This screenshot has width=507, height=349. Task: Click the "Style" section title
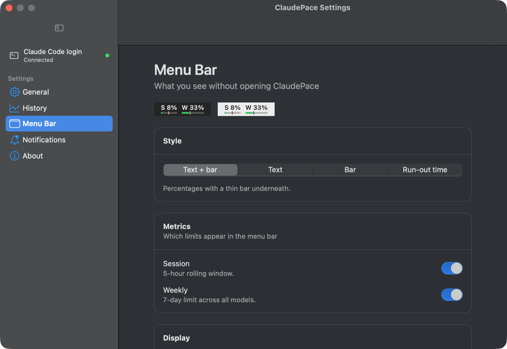pyautogui.click(x=172, y=141)
